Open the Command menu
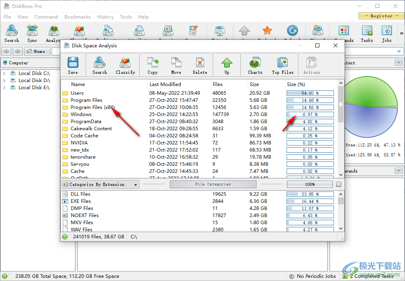 point(46,17)
